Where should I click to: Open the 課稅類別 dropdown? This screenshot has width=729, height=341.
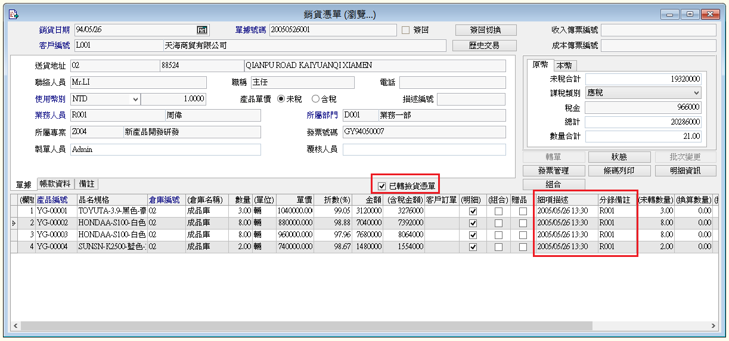click(x=696, y=93)
